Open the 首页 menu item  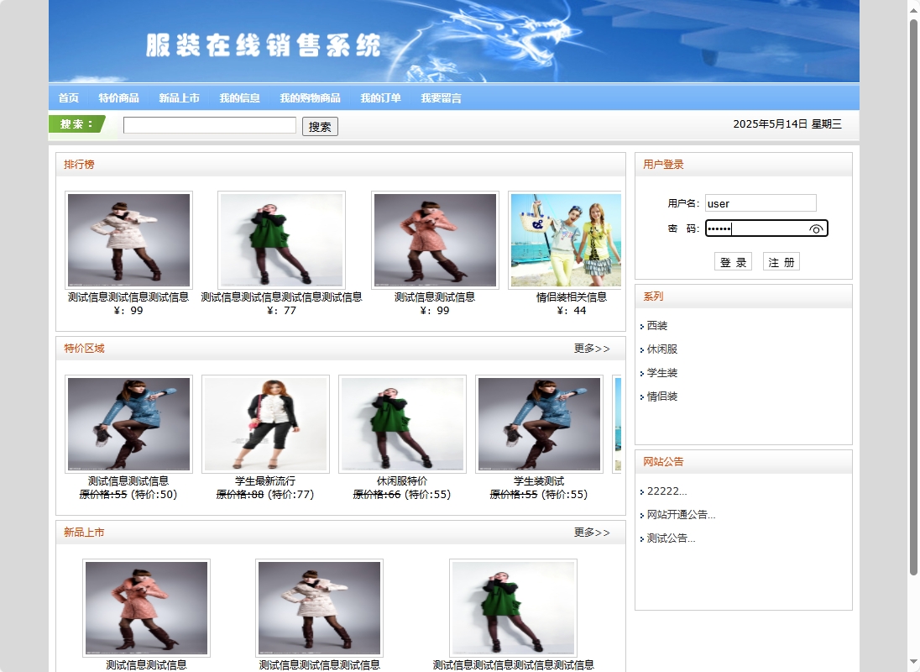(x=68, y=97)
